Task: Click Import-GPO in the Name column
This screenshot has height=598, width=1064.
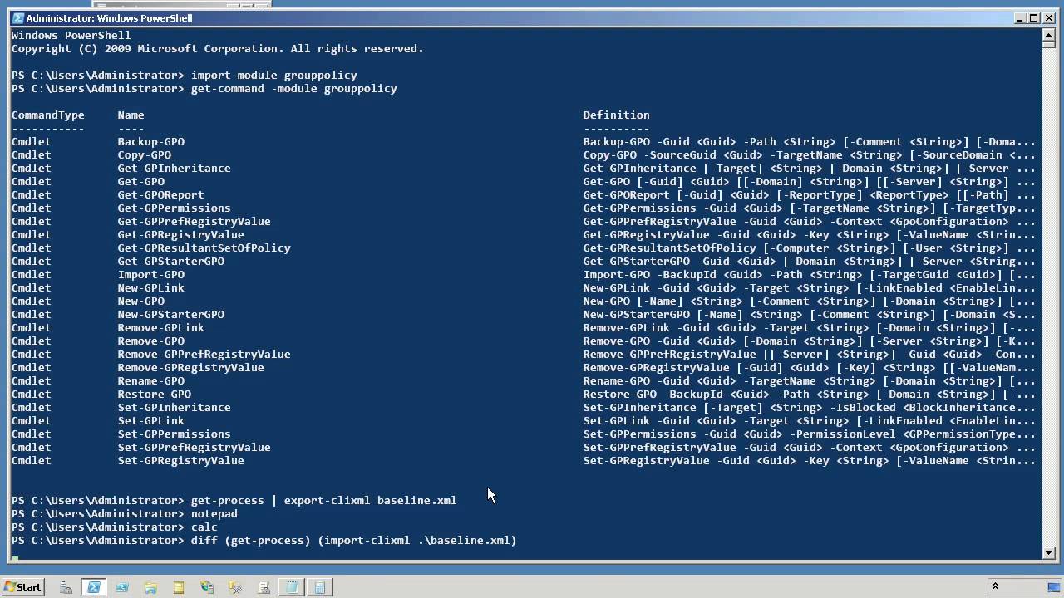Action: (x=150, y=274)
